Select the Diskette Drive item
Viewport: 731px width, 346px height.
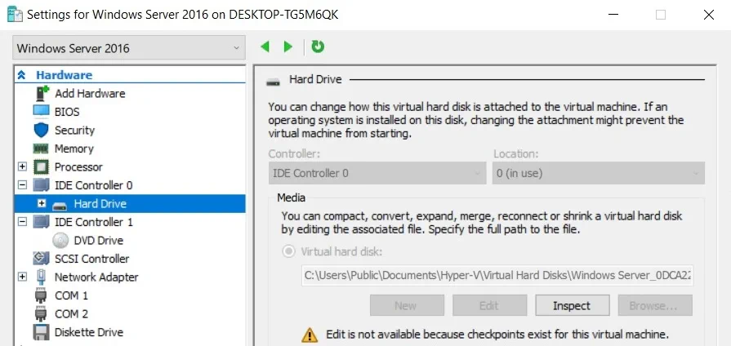88,332
